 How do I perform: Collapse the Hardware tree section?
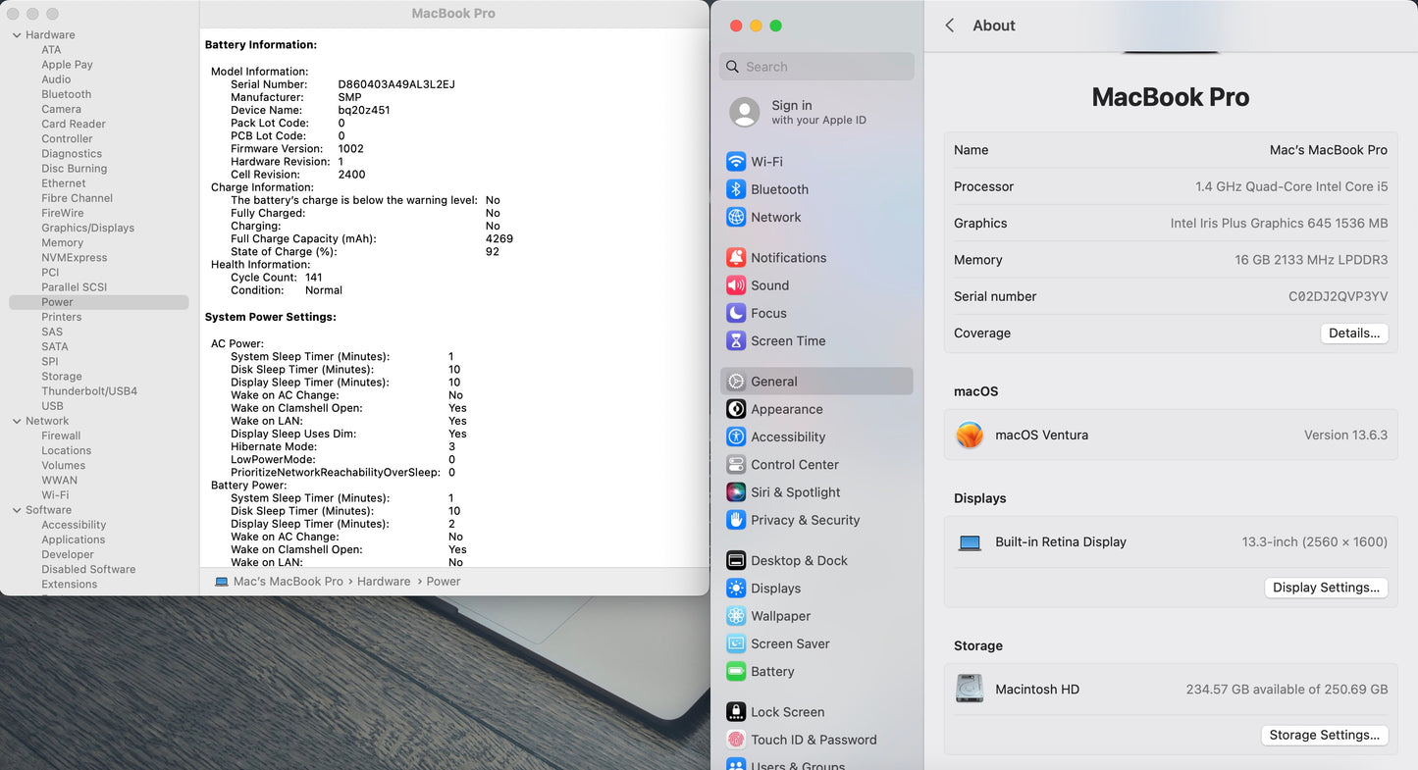tap(17, 35)
